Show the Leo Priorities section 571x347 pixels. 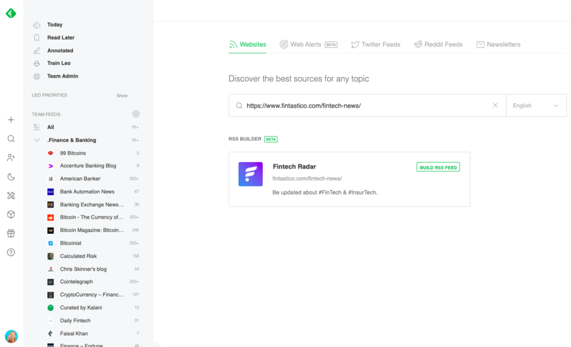(122, 95)
